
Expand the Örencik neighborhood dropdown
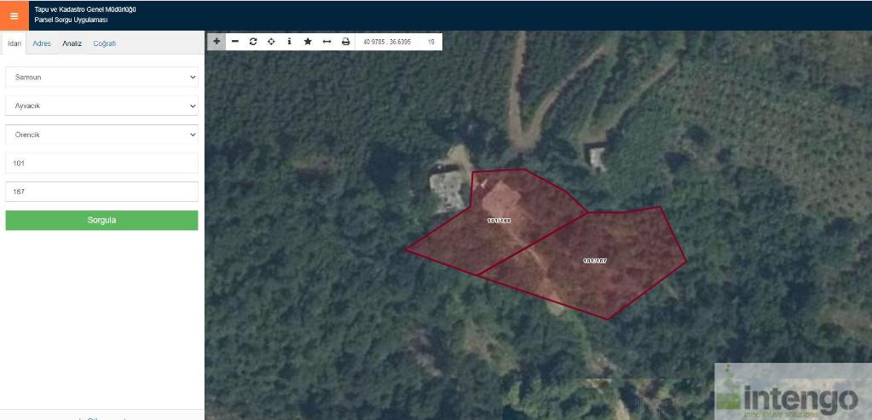click(x=101, y=135)
